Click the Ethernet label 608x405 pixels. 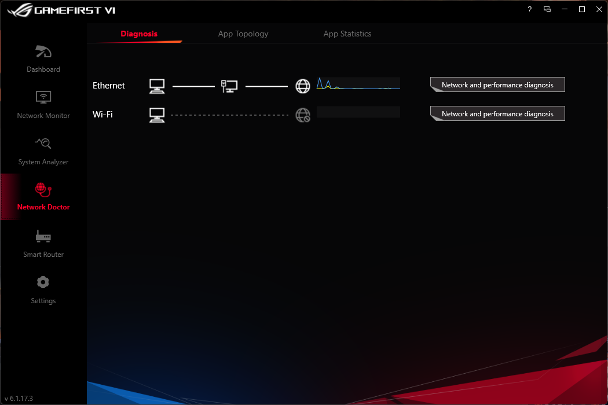point(109,86)
